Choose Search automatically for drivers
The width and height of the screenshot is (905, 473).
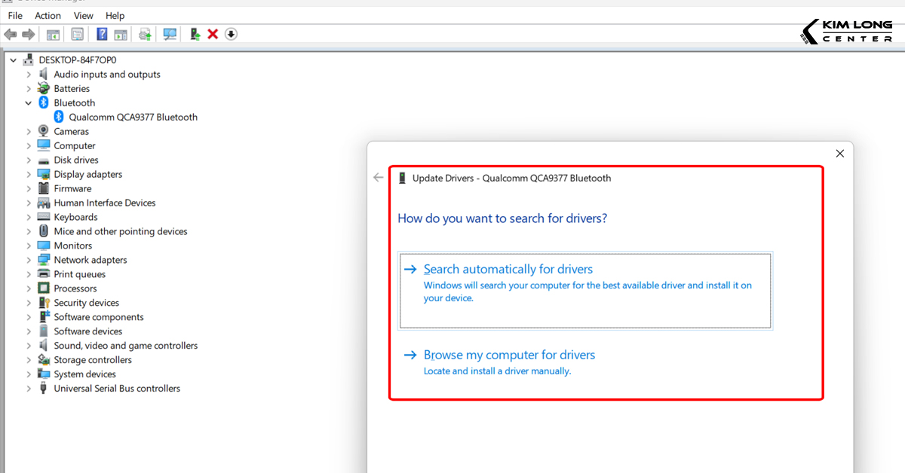click(508, 270)
